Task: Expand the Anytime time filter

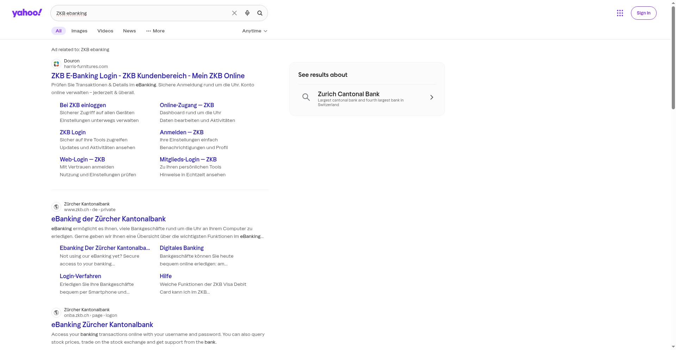Action: click(x=255, y=31)
